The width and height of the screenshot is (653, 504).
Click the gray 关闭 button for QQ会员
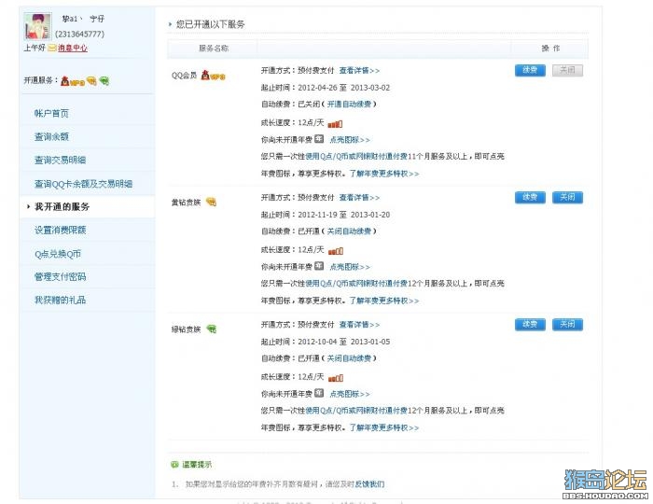point(567,70)
